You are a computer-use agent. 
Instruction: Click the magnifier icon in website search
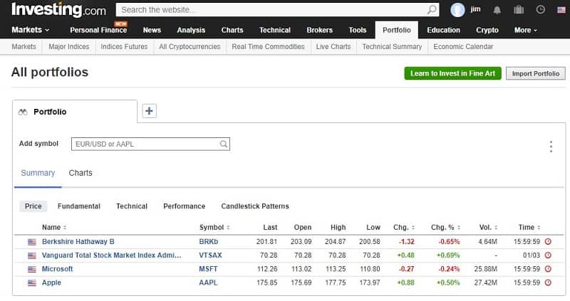click(x=432, y=10)
